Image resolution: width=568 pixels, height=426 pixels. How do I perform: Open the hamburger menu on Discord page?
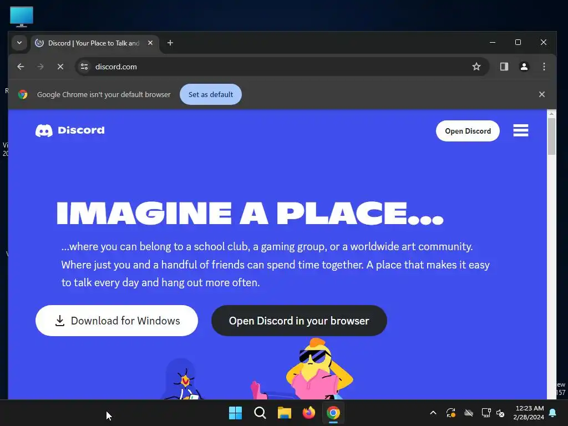click(x=520, y=131)
